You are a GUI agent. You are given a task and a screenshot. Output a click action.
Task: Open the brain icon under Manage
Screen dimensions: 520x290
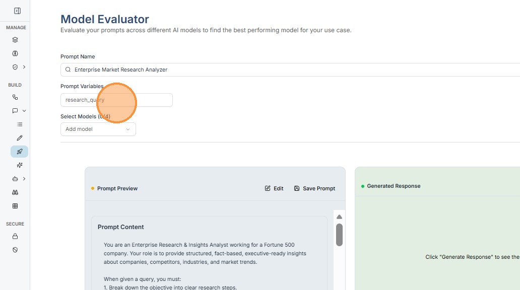click(15, 53)
